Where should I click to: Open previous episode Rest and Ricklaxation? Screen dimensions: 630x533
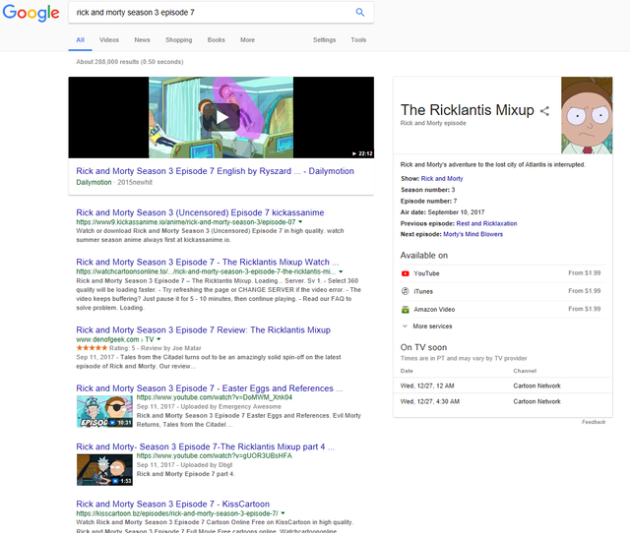[x=486, y=223]
